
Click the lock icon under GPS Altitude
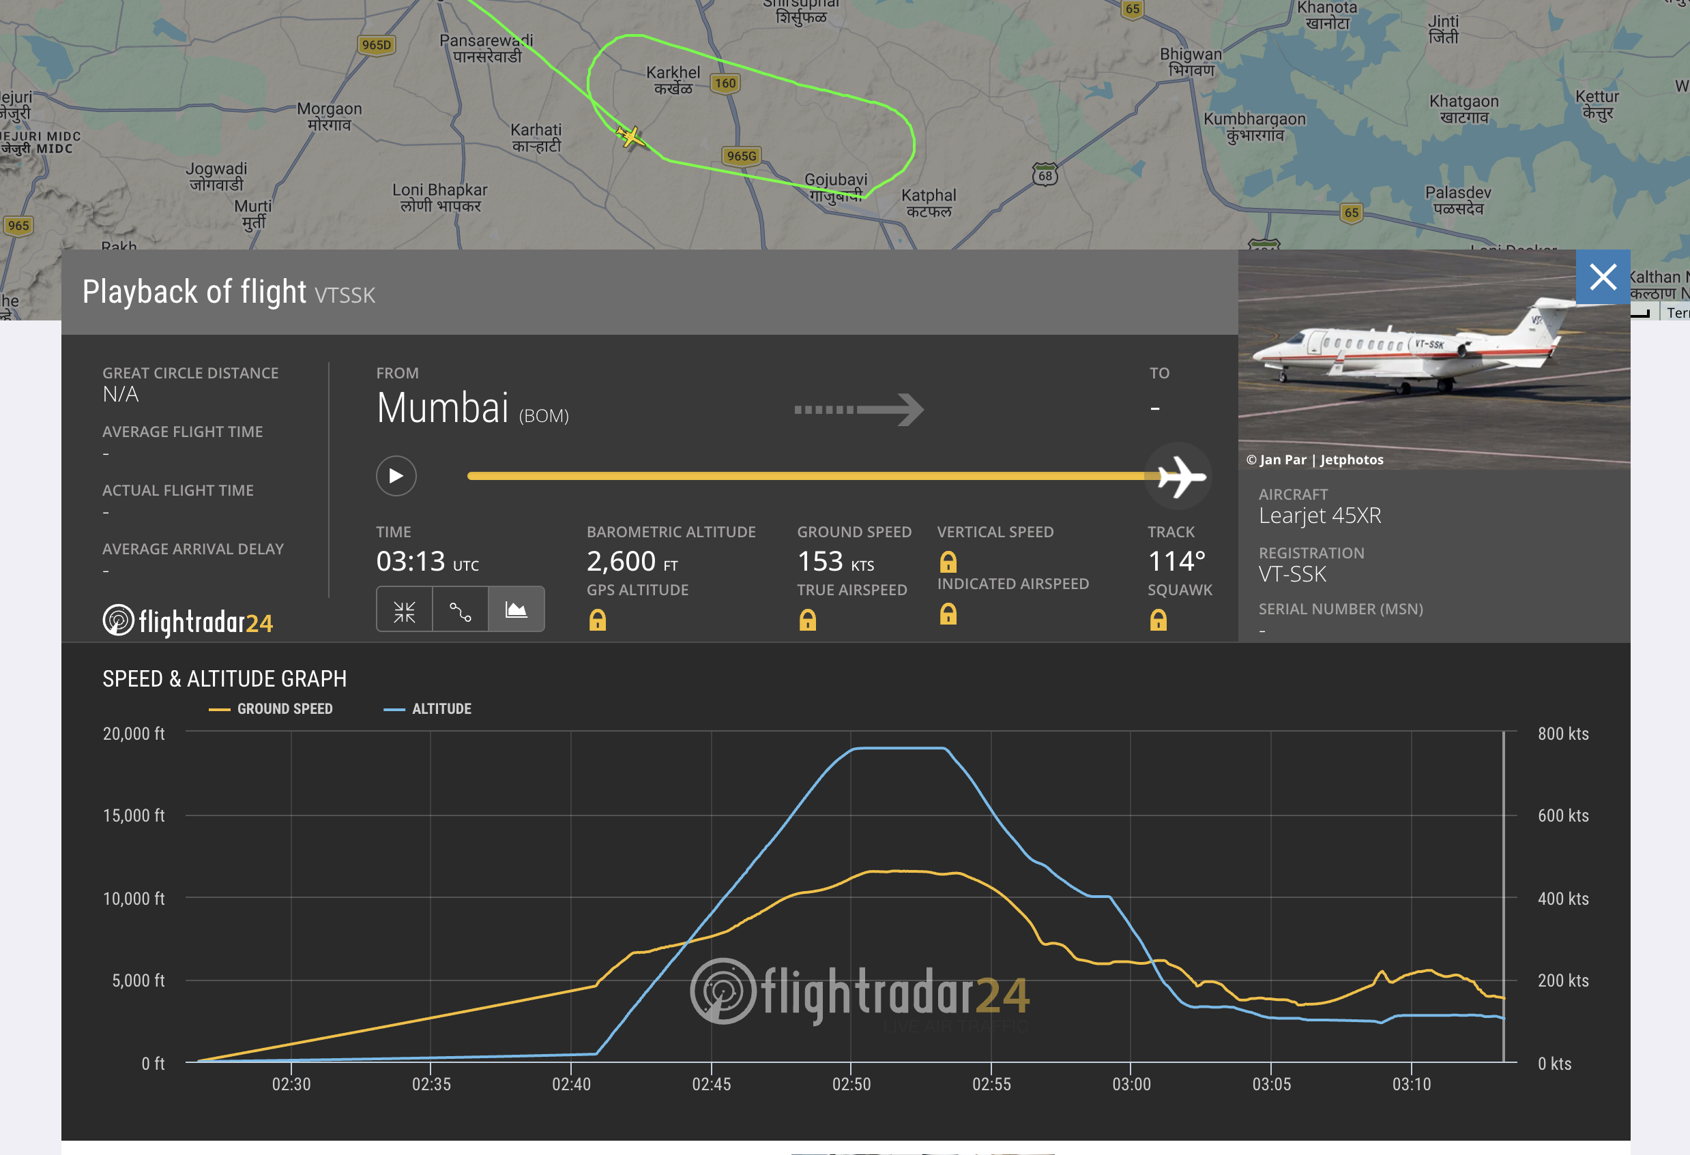[597, 620]
